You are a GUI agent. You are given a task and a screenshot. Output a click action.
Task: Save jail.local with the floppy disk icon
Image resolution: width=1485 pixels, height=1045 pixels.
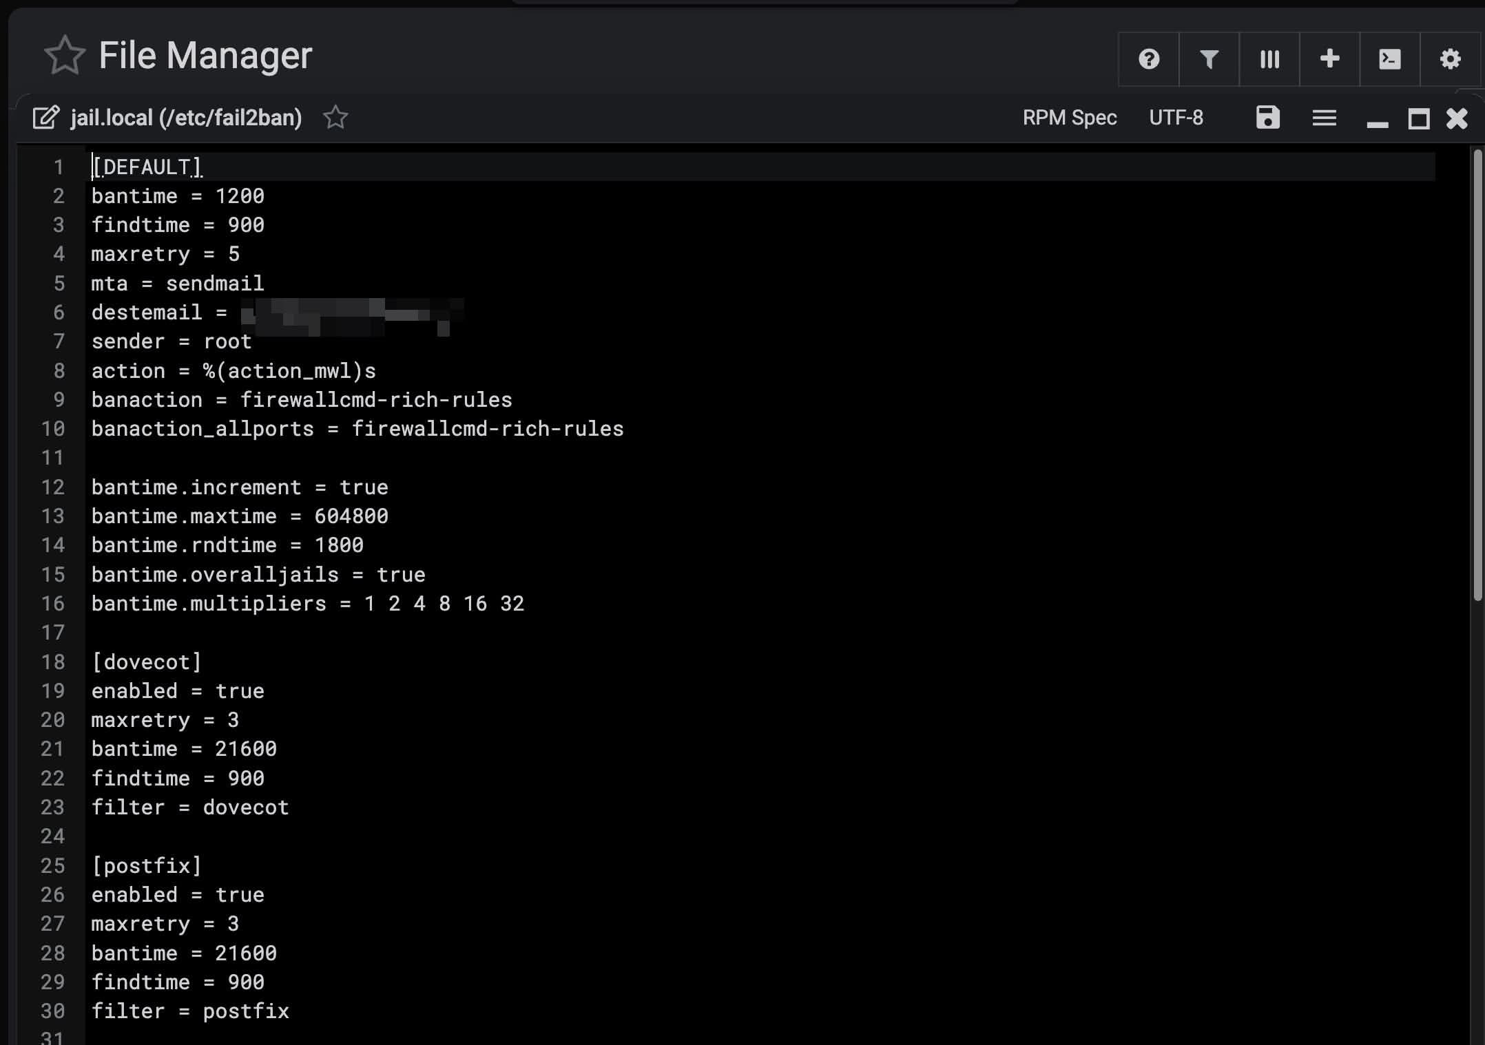pyautogui.click(x=1267, y=118)
